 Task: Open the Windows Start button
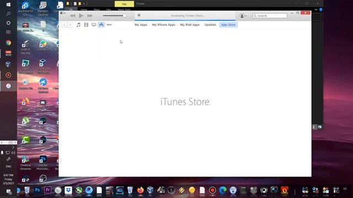8,4
